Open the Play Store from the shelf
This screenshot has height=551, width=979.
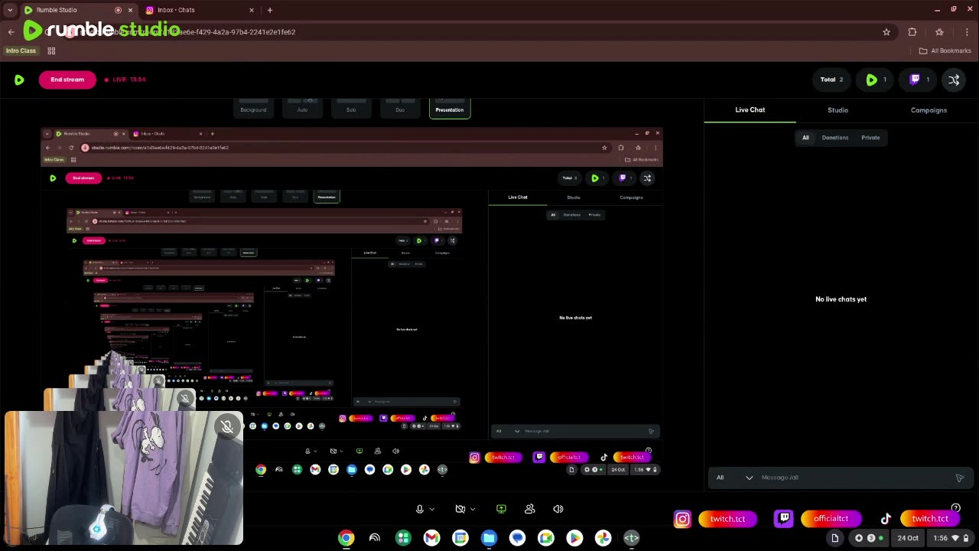tap(574, 538)
